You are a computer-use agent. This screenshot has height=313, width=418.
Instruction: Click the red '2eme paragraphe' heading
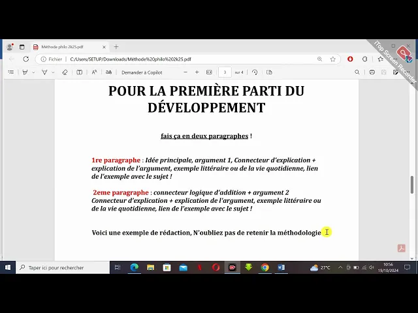click(x=120, y=192)
